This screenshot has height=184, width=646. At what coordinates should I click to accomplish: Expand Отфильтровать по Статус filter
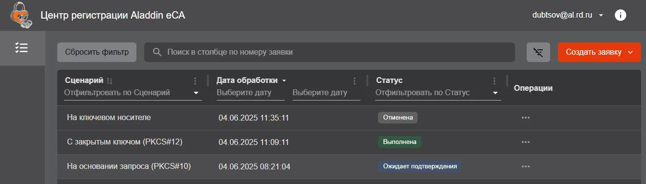pos(495,93)
